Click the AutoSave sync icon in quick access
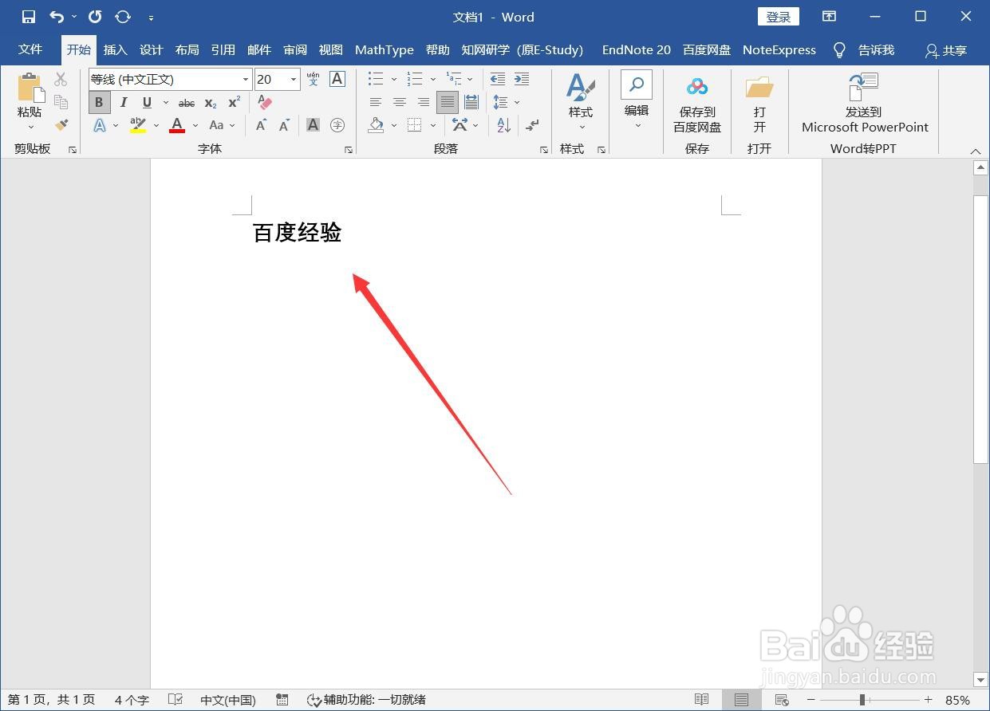The width and height of the screenshot is (990, 711). [123, 17]
